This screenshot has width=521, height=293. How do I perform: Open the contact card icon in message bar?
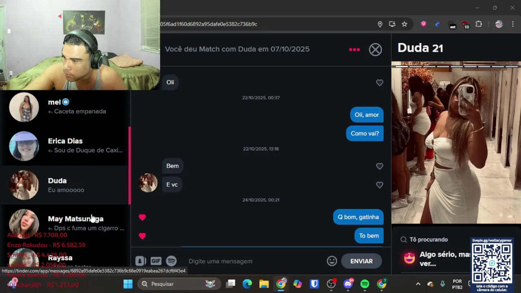(140, 261)
